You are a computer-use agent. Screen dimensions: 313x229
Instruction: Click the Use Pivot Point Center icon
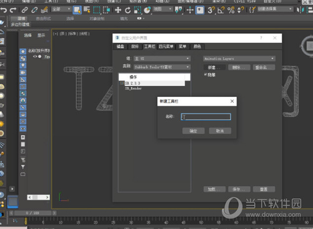coord(178,10)
